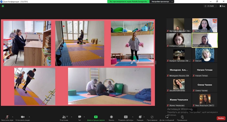
Task: Expand video options arrow next to camera
Action: 29,117
